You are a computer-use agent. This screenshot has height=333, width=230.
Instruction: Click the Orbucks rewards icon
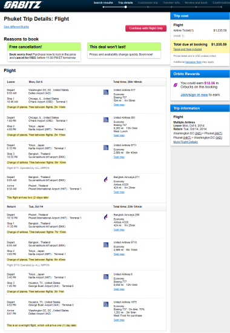click(176, 85)
